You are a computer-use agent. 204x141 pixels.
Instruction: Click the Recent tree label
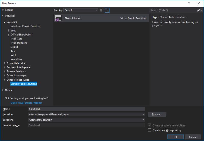(9, 10)
